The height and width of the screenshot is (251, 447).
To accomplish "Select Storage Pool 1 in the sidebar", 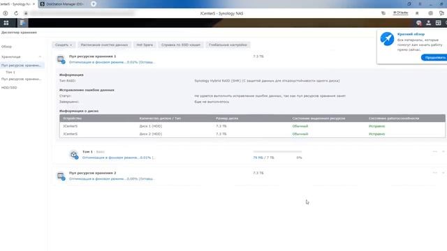I will (22, 66).
